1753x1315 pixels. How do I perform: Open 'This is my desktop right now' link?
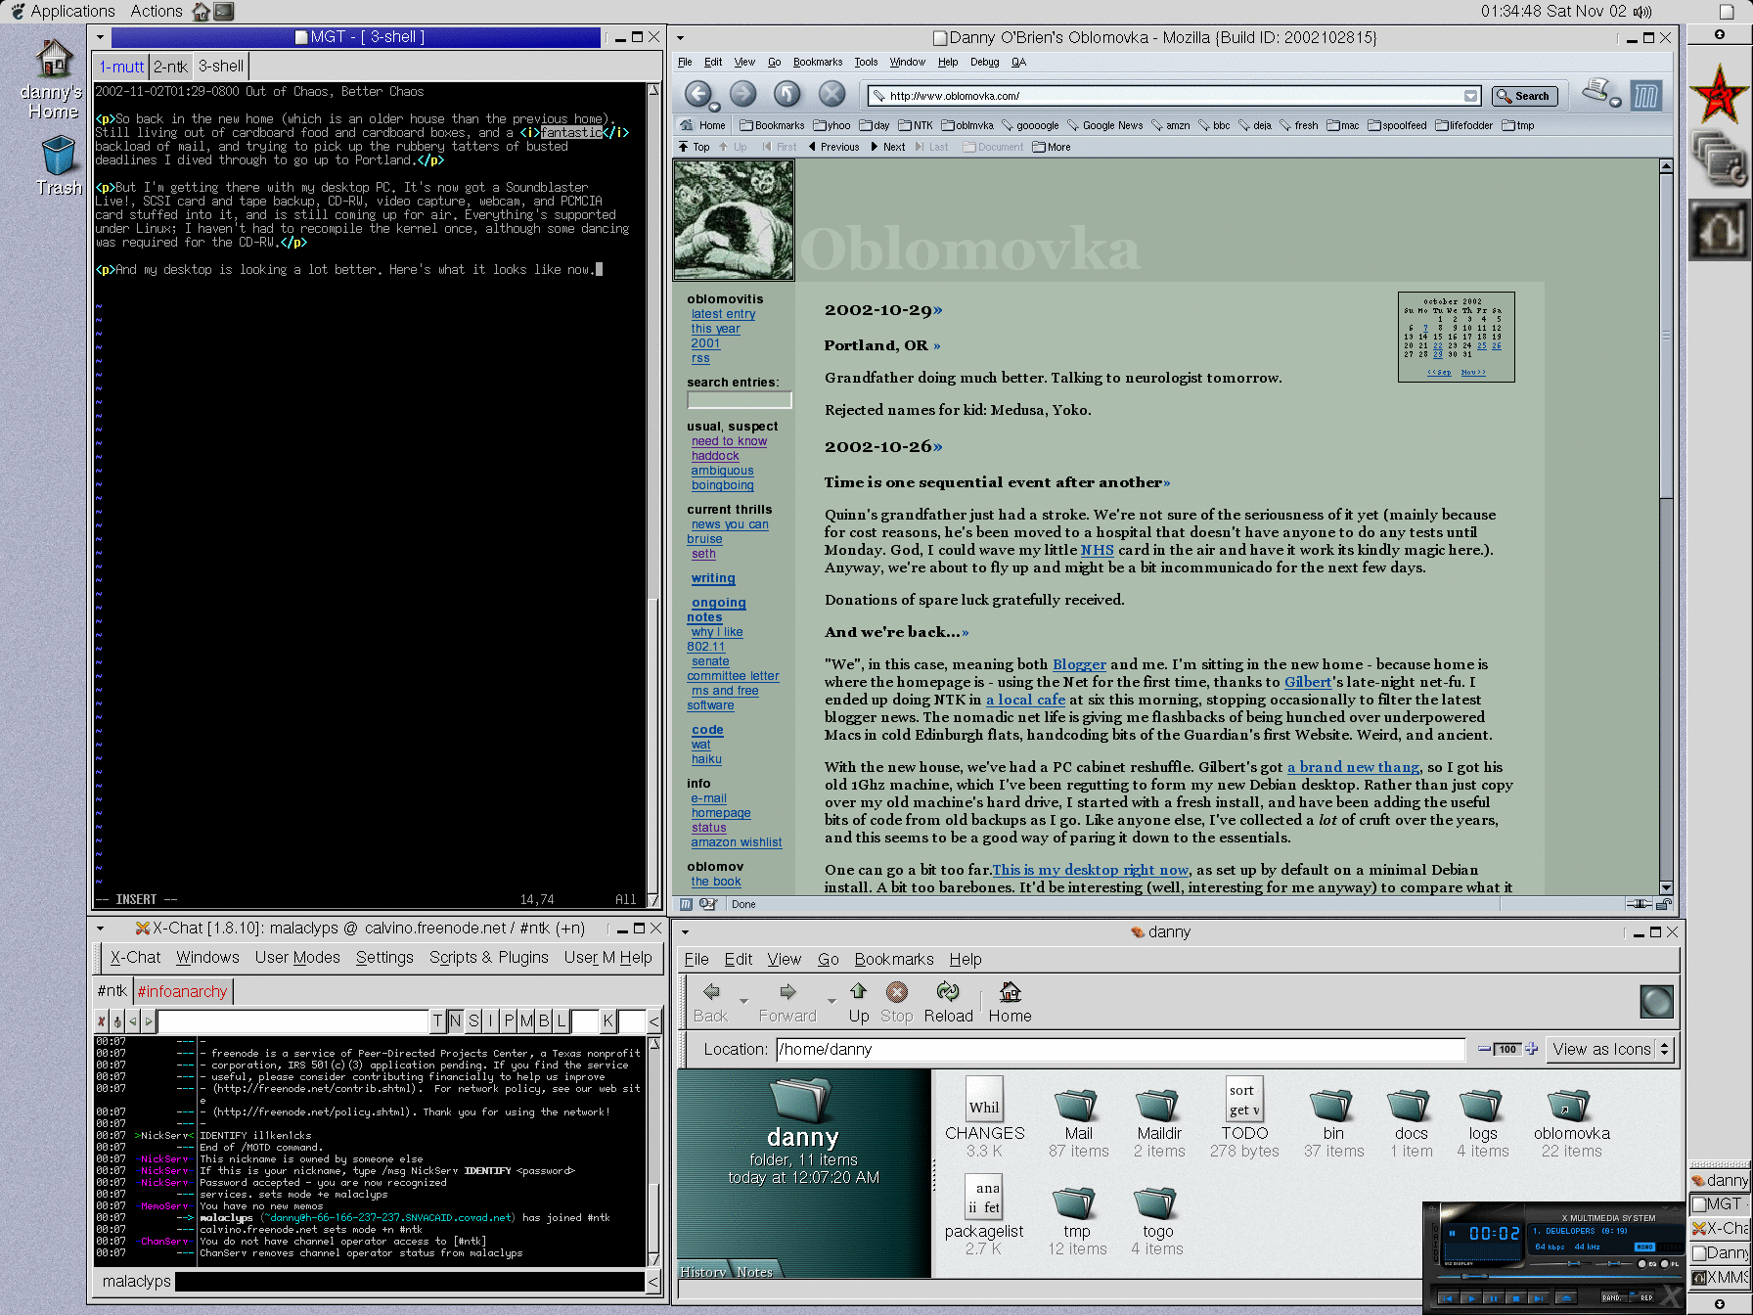coord(1091,870)
